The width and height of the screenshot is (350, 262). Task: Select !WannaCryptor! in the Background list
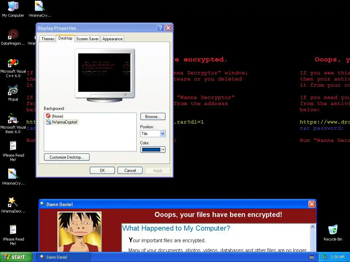tap(65, 122)
